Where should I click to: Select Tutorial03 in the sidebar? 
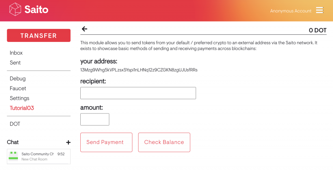coord(22,108)
